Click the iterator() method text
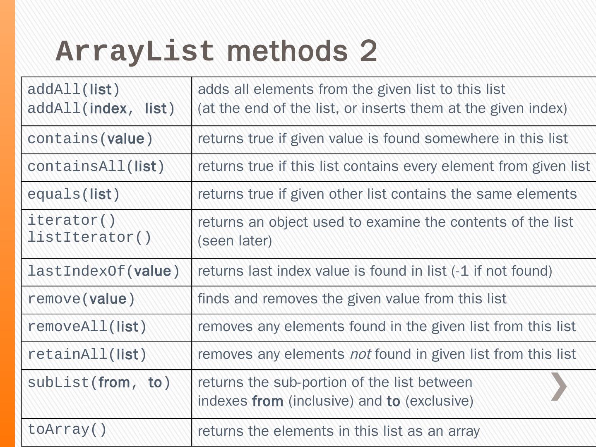This screenshot has height=447, width=596. coord(71,220)
